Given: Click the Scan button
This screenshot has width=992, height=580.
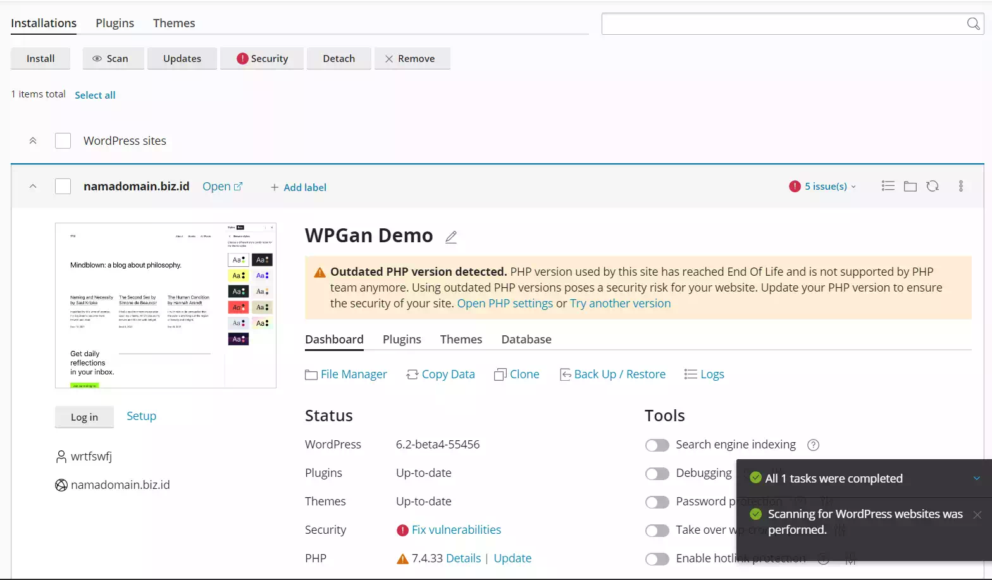Looking at the screenshot, I should click(x=113, y=58).
